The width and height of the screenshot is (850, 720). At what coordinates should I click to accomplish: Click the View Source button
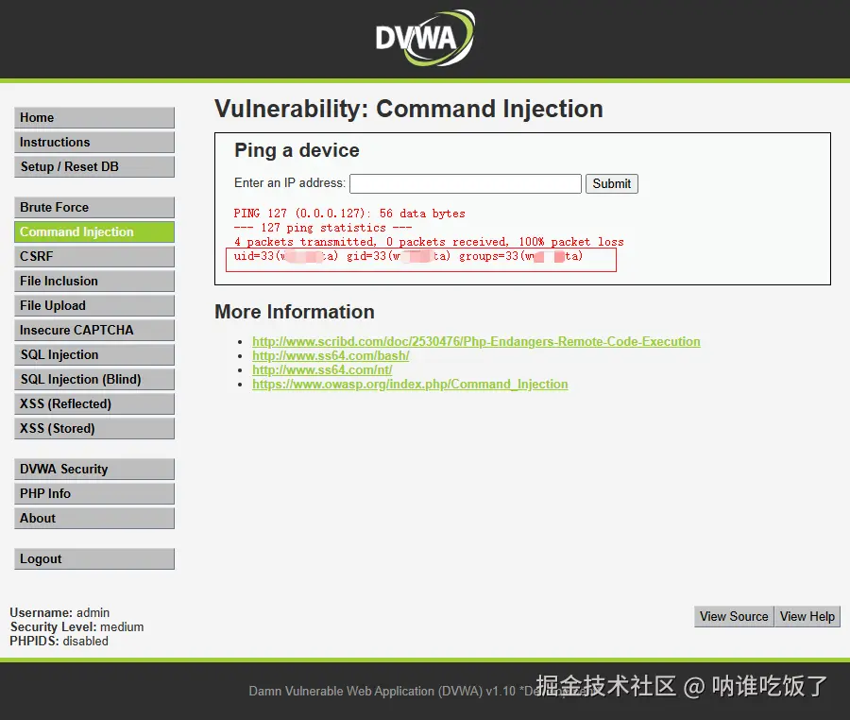point(734,616)
